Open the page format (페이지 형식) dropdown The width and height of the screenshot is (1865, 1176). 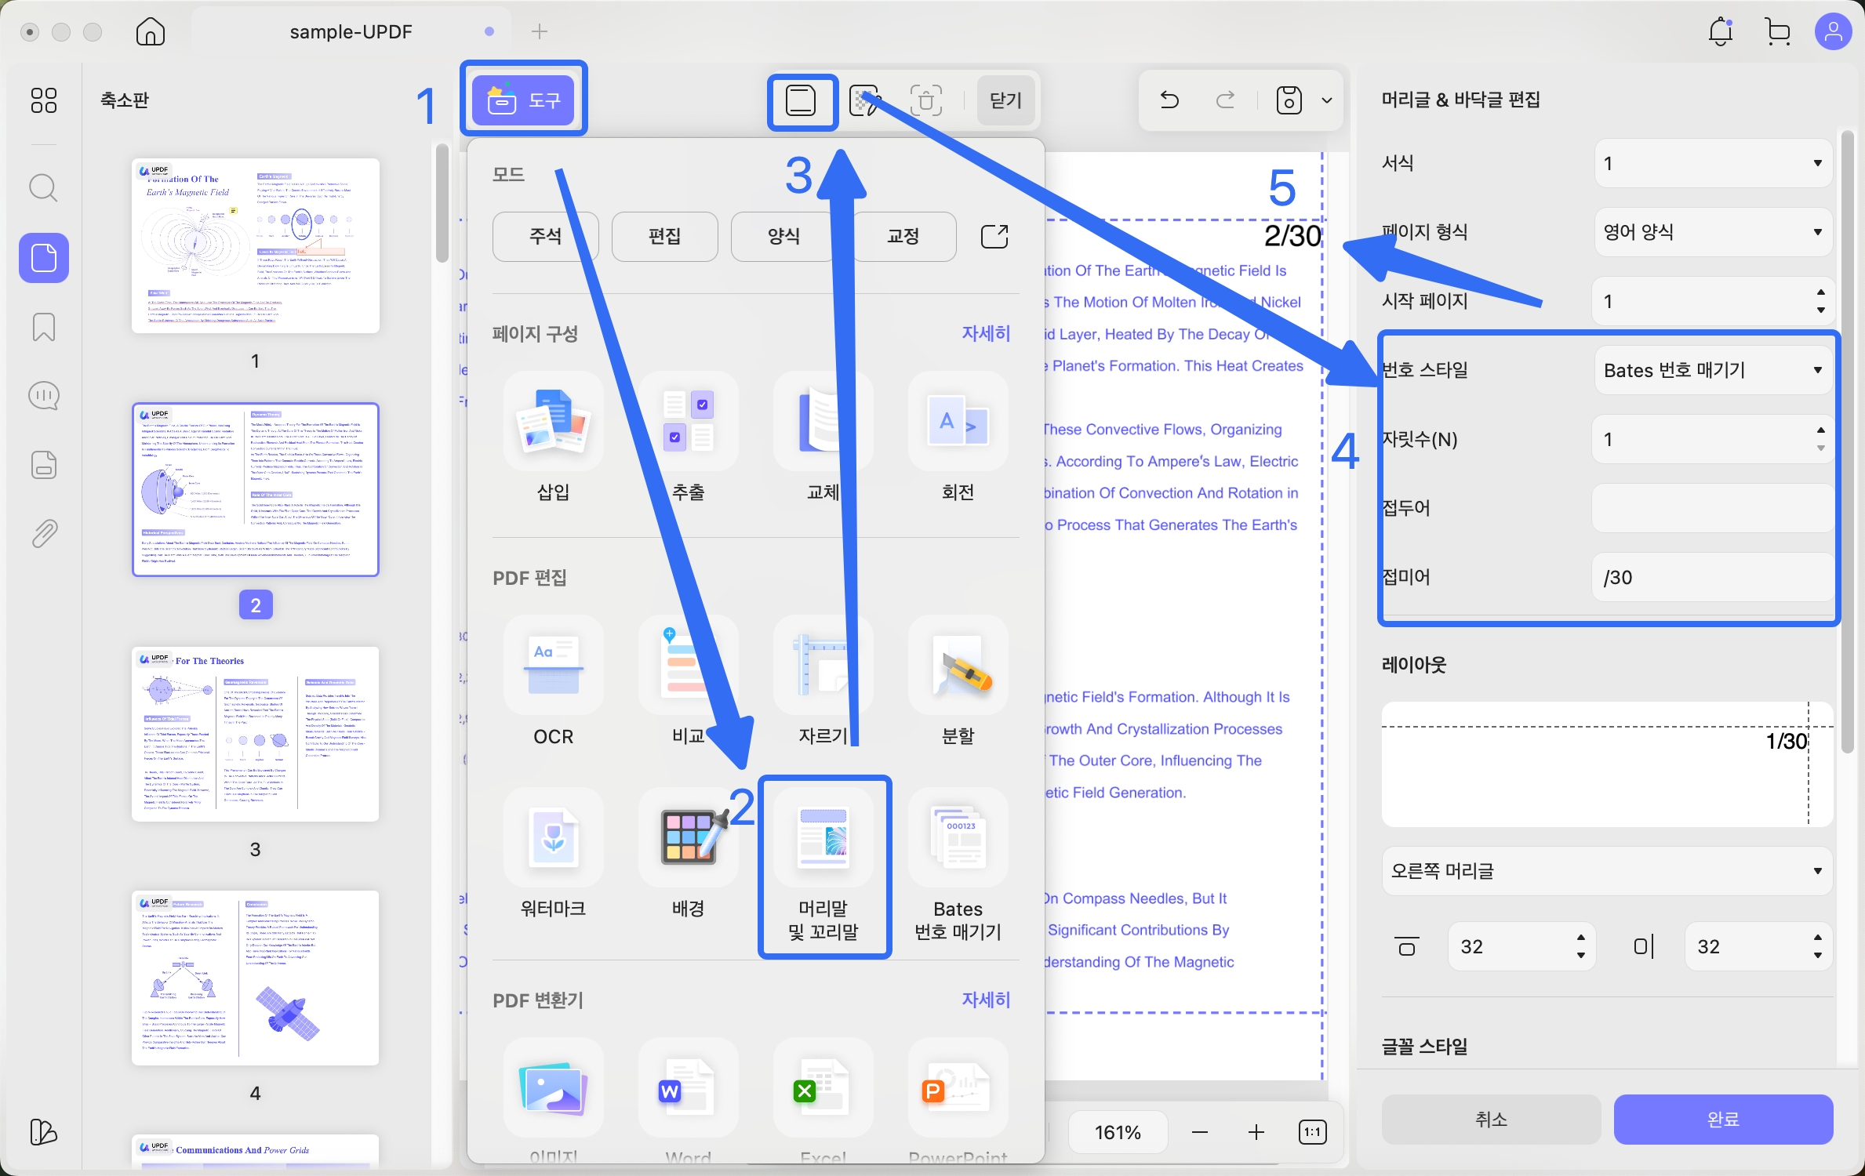tap(1712, 232)
